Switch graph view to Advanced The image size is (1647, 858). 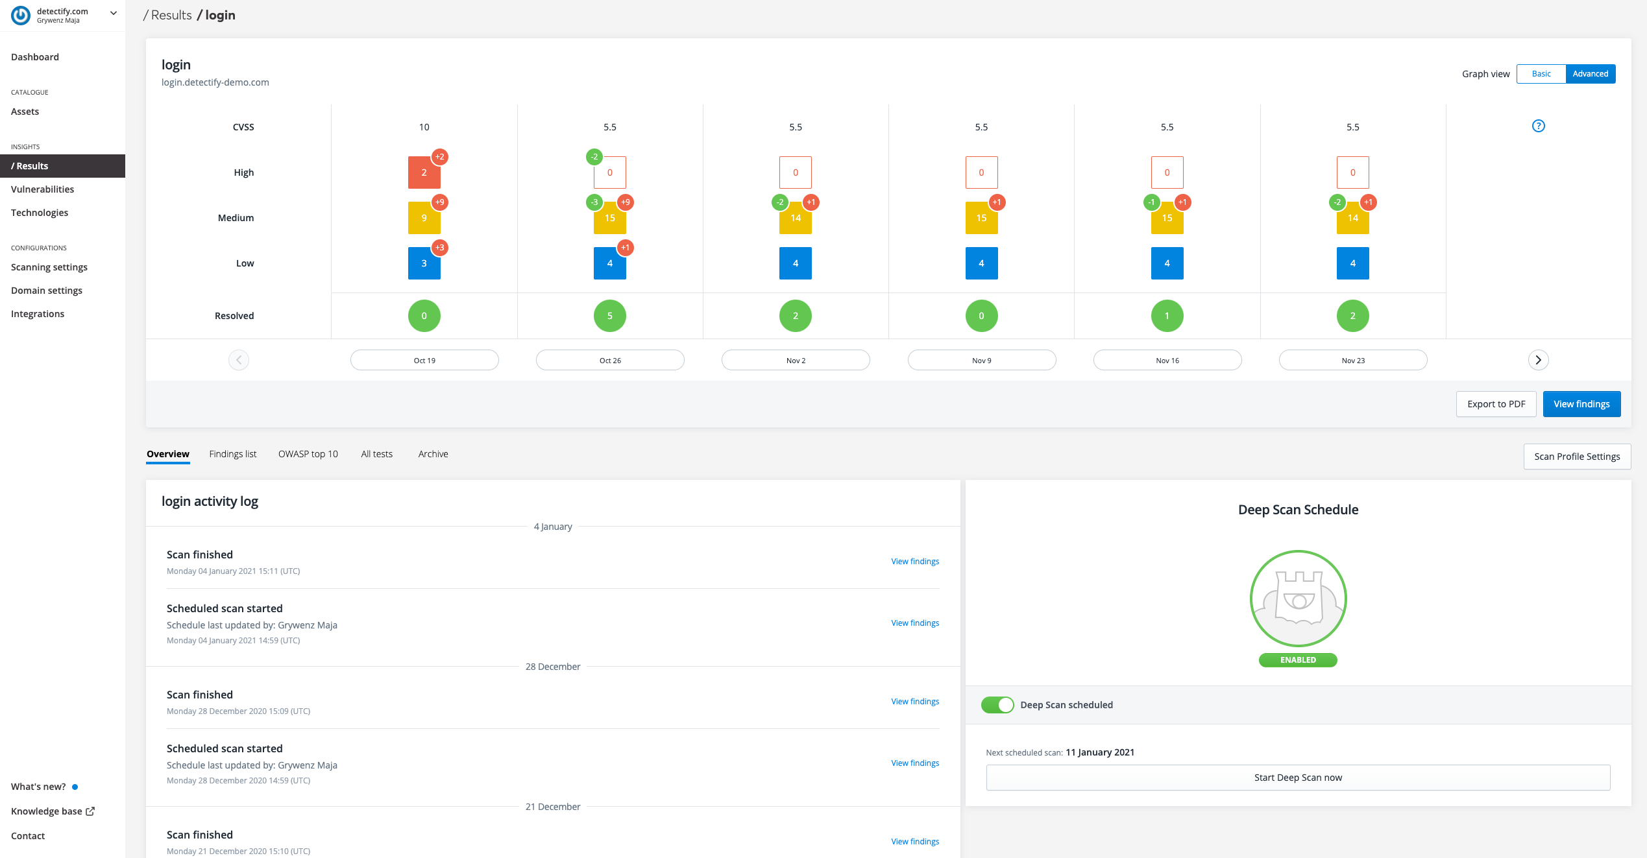[x=1590, y=74]
